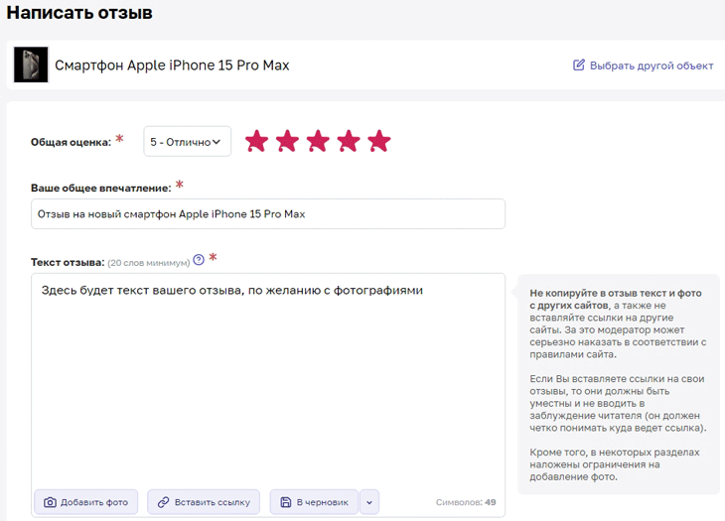This screenshot has width=725, height=521.
Task: Click the 'Общая оценка:' label
Action: (x=72, y=142)
